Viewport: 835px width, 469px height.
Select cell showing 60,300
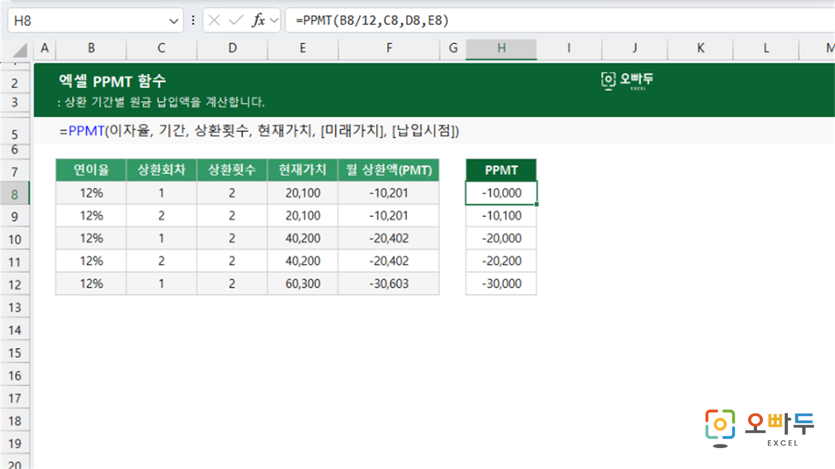coord(303,284)
